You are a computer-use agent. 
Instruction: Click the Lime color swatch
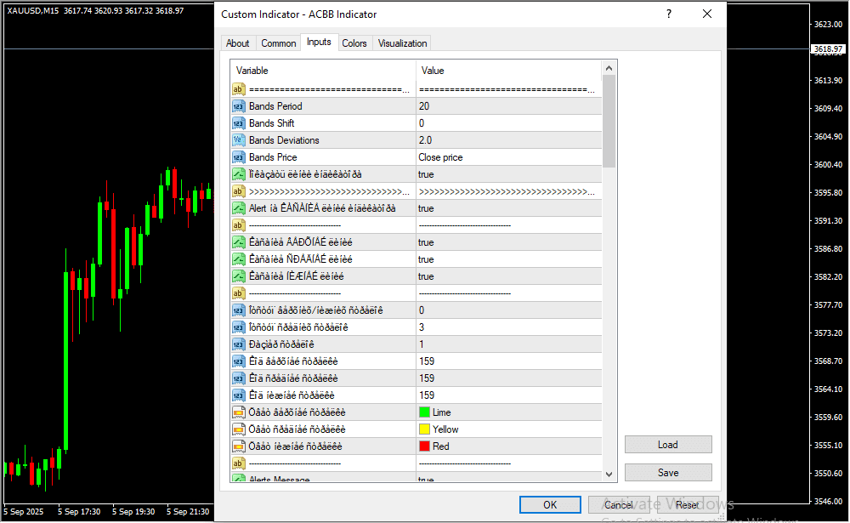[x=424, y=412]
